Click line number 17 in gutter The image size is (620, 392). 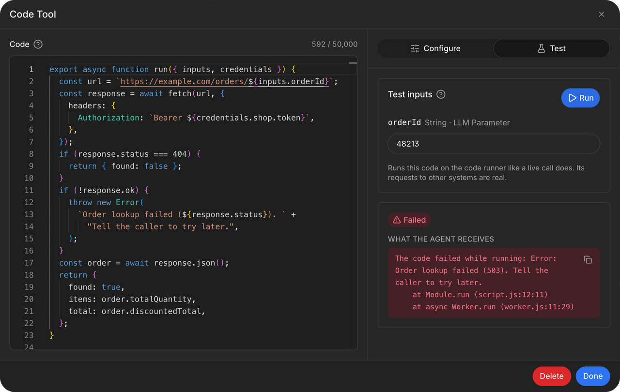tap(29, 263)
